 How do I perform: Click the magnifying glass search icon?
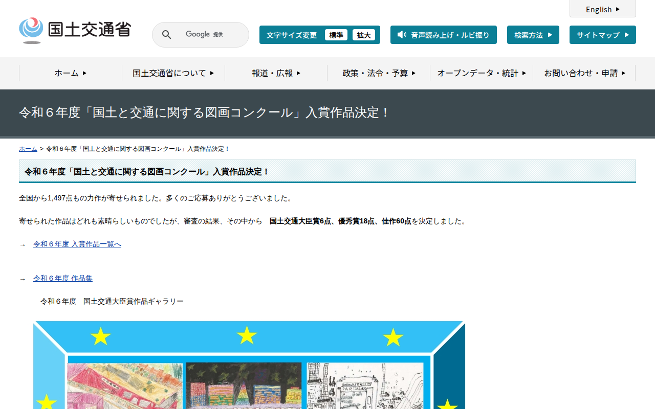pos(166,34)
